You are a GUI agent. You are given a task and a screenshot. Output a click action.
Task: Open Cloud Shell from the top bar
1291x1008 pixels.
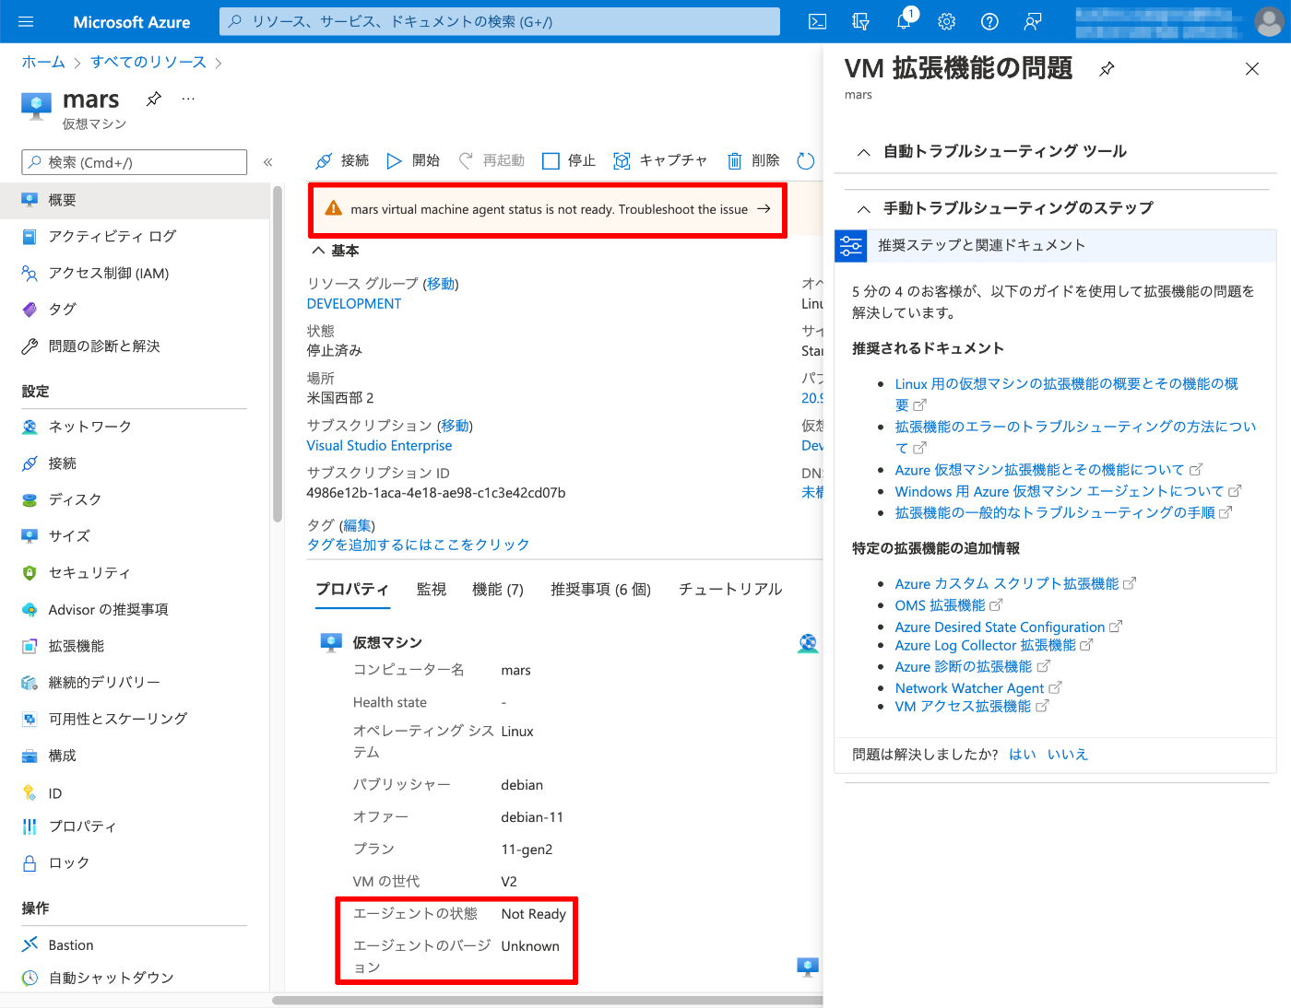(817, 21)
